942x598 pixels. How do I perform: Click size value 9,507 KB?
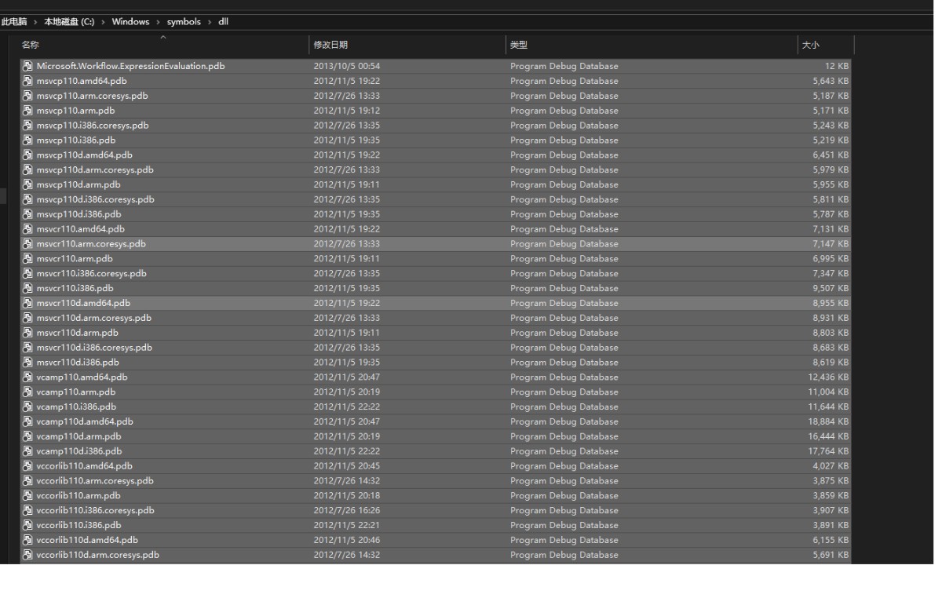[831, 289]
